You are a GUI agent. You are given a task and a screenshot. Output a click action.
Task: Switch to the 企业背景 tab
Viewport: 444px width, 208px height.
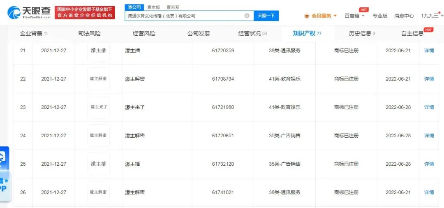(34, 34)
